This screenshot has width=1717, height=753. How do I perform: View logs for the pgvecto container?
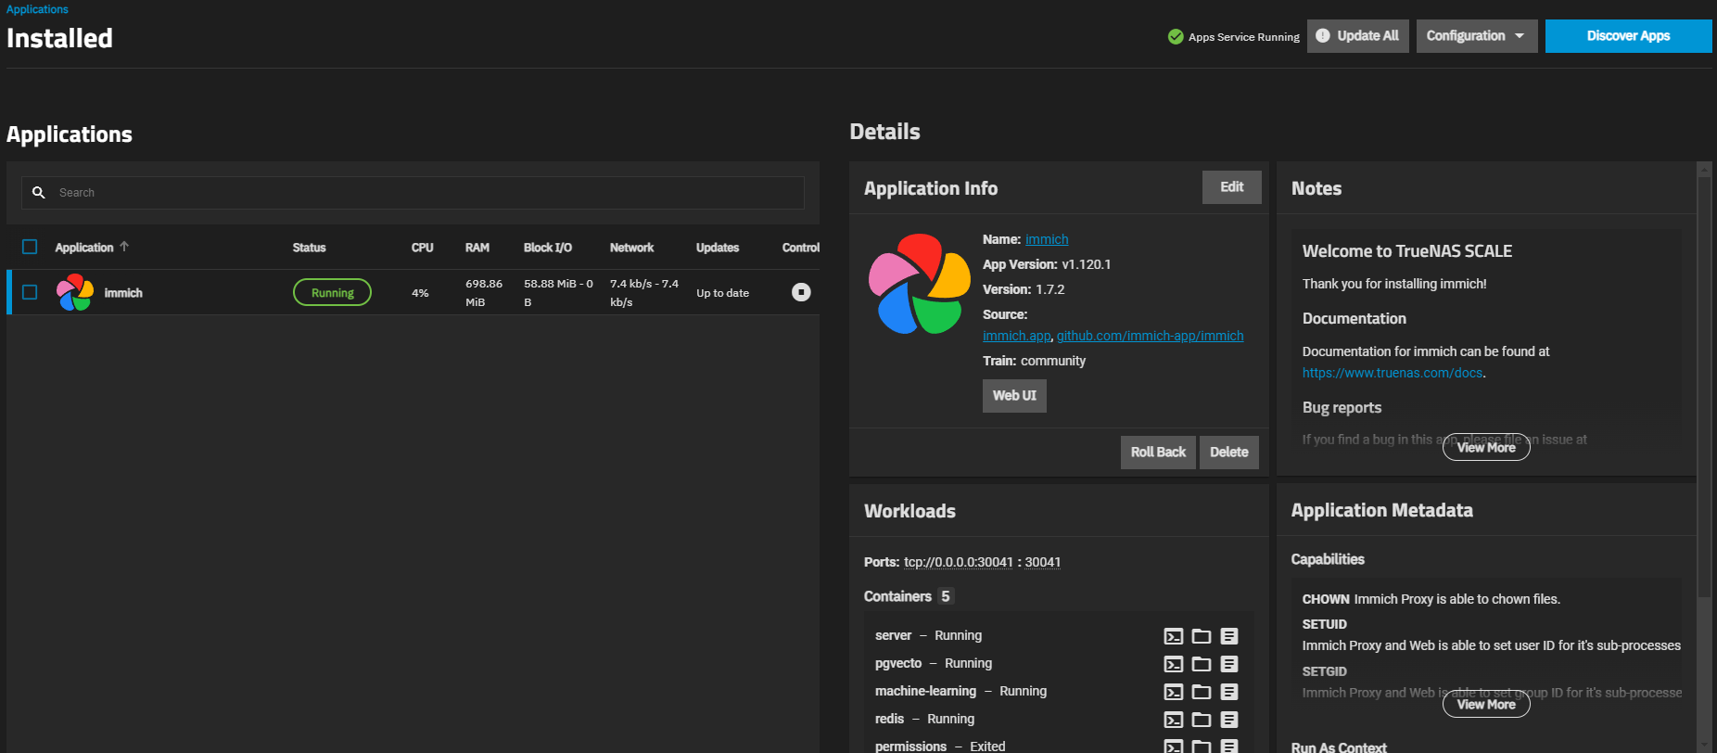[1228, 664]
